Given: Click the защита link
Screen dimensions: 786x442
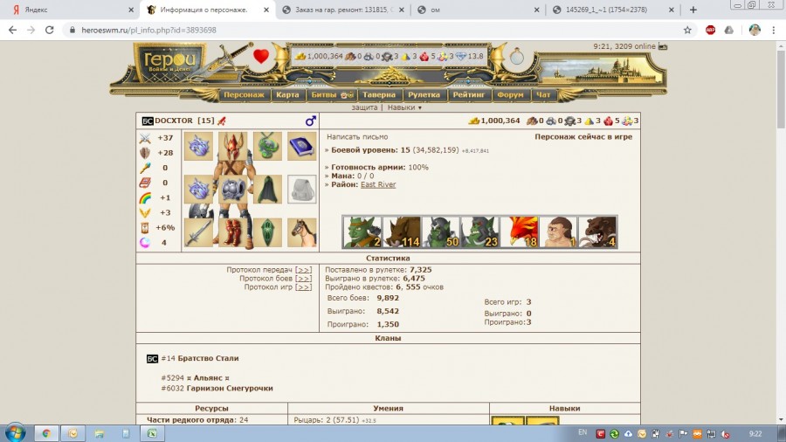Looking at the screenshot, I should pyautogui.click(x=364, y=107).
